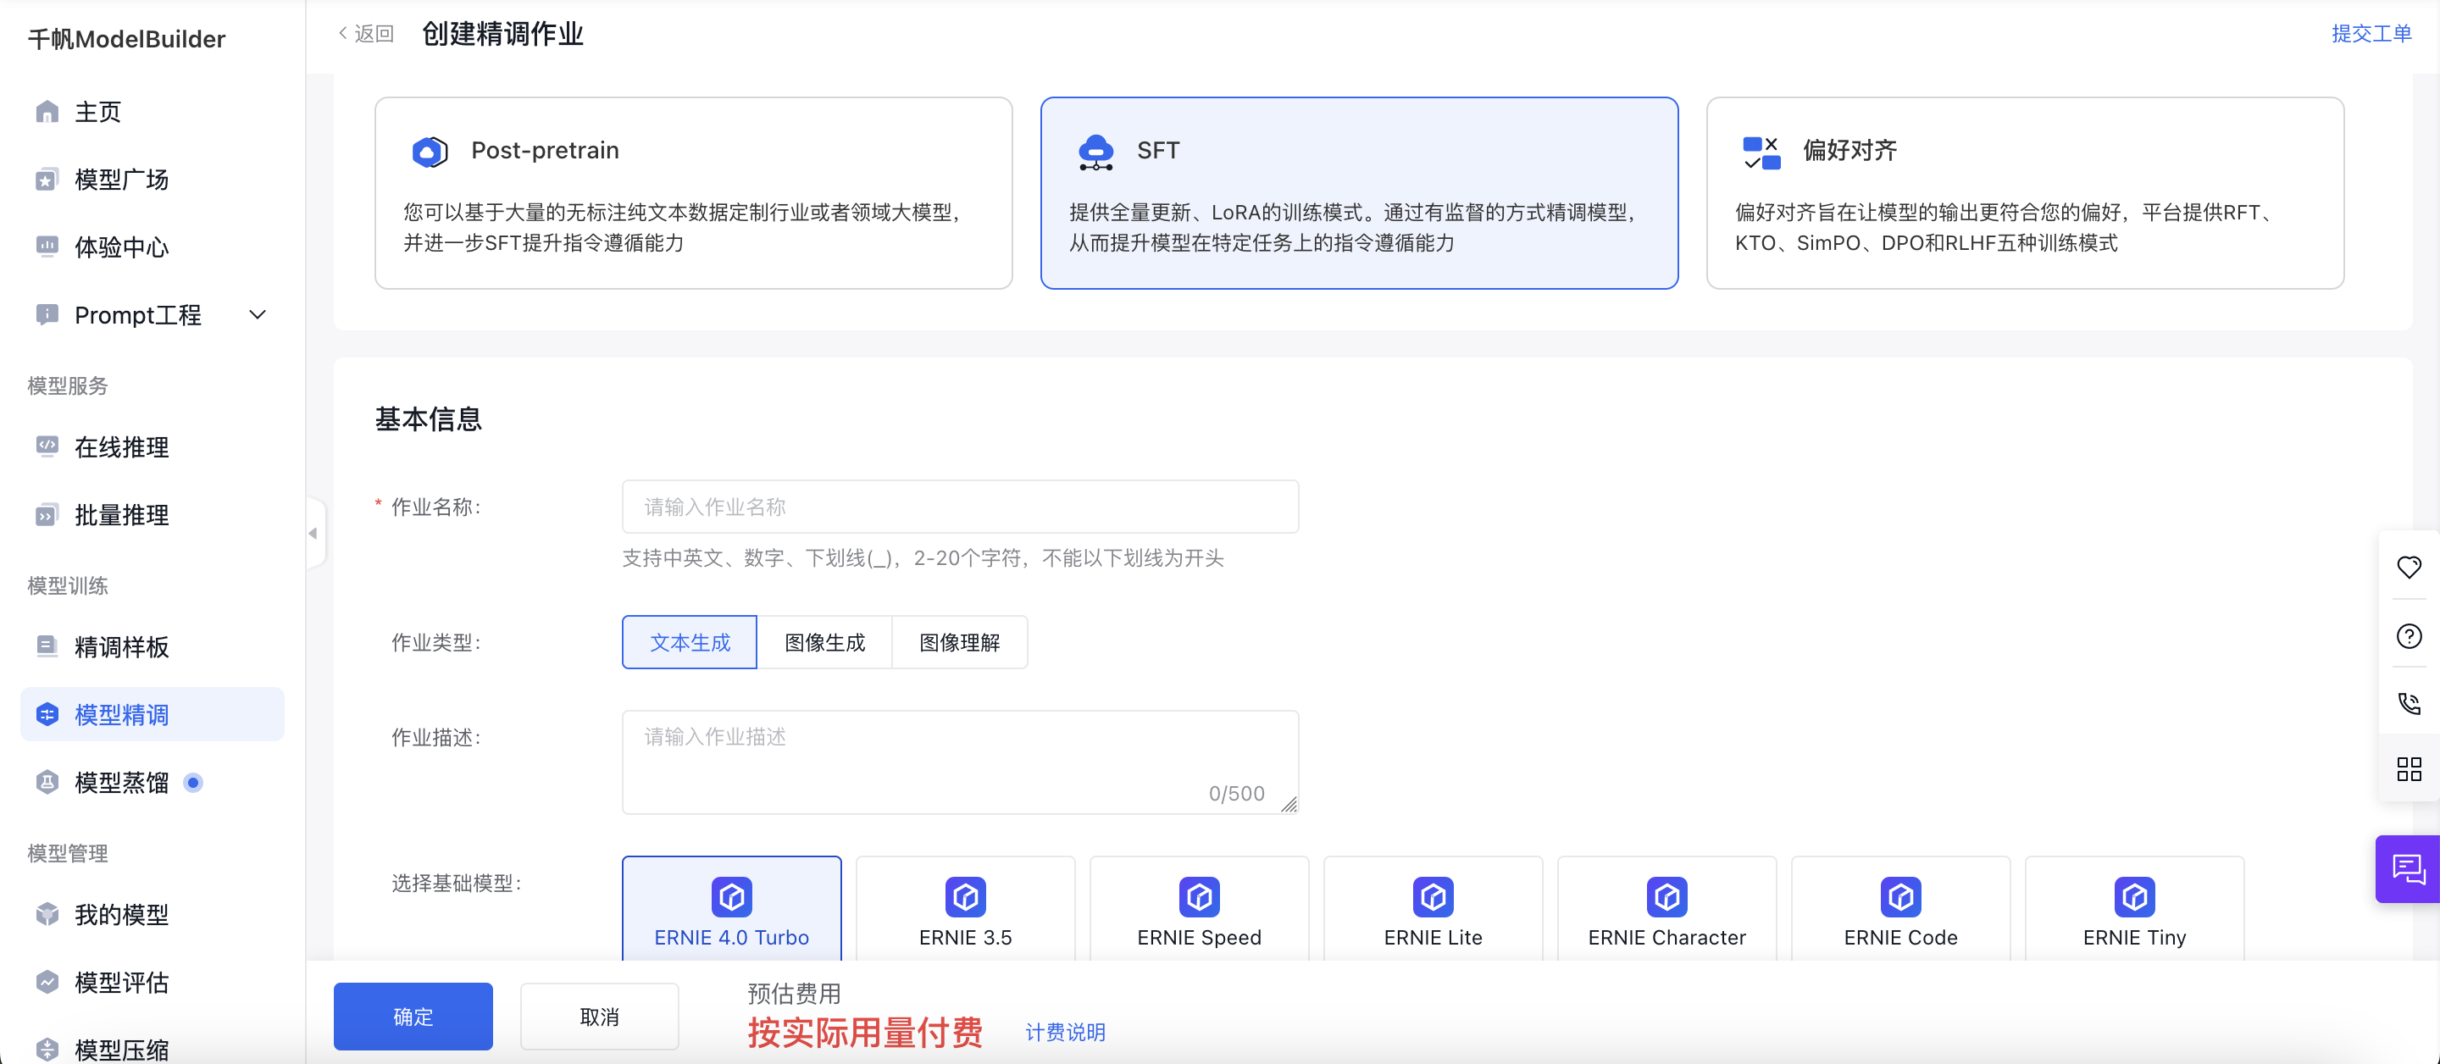Click the 体验中心 sidebar icon
This screenshot has width=2440, height=1064.
(x=47, y=247)
